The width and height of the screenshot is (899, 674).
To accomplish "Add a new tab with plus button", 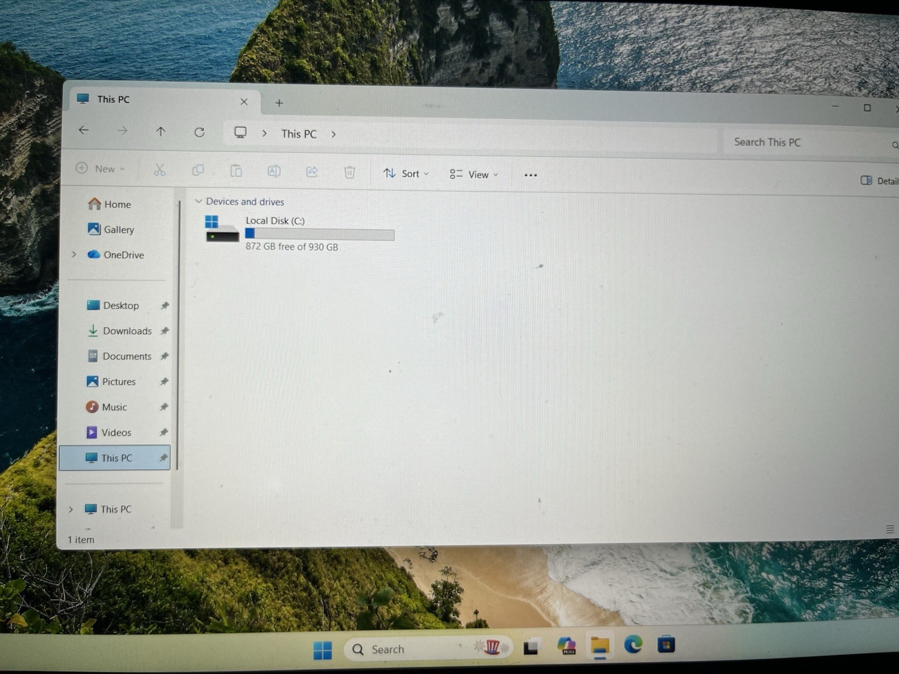I will point(279,103).
